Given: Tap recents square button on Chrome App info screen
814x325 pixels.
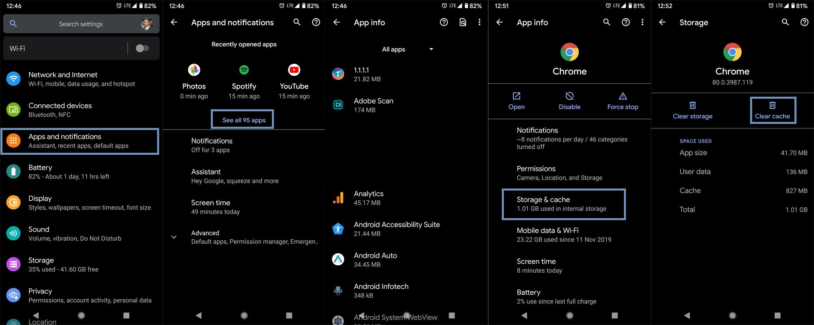Looking at the screenshot, I should tap(615, 315).
